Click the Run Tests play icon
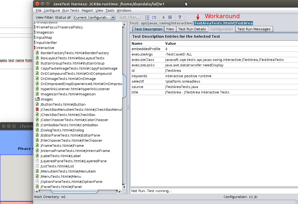This screenshot has height=204, width=298. point(164,17)
